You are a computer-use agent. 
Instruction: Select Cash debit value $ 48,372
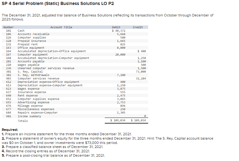point(119,31)
